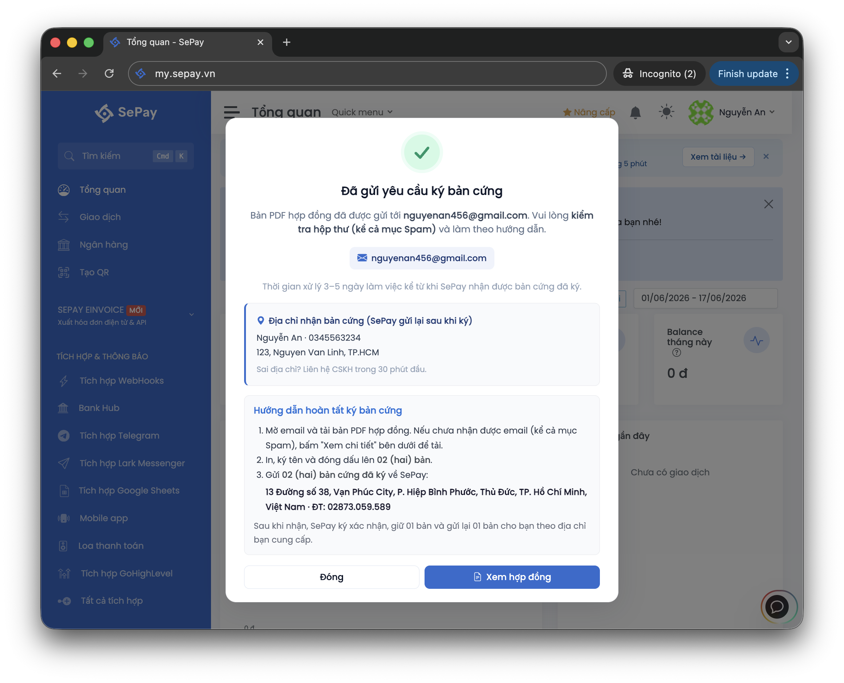The height and width of the screenshot is (683, 844).
Task: Click the nguyenan456@gmail.com email chip
Action: click(421, 258)
